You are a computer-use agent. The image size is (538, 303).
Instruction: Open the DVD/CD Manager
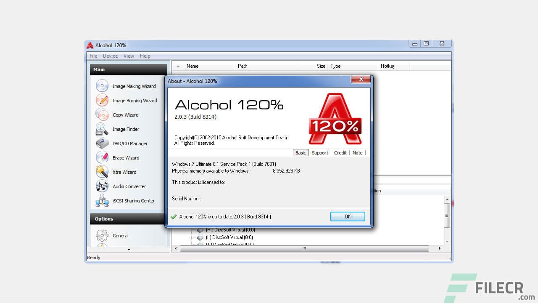(129, 144)
